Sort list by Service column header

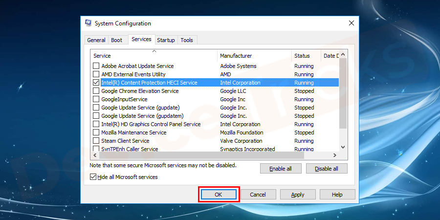[x=154, y=56]
